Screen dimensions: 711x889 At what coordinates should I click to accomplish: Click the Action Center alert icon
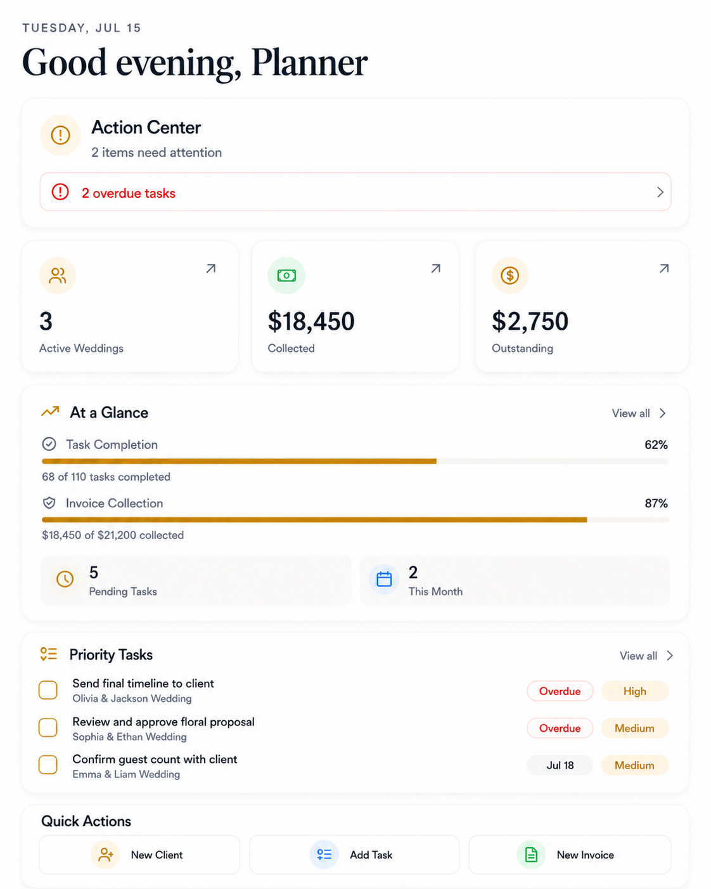coord(60,135)
